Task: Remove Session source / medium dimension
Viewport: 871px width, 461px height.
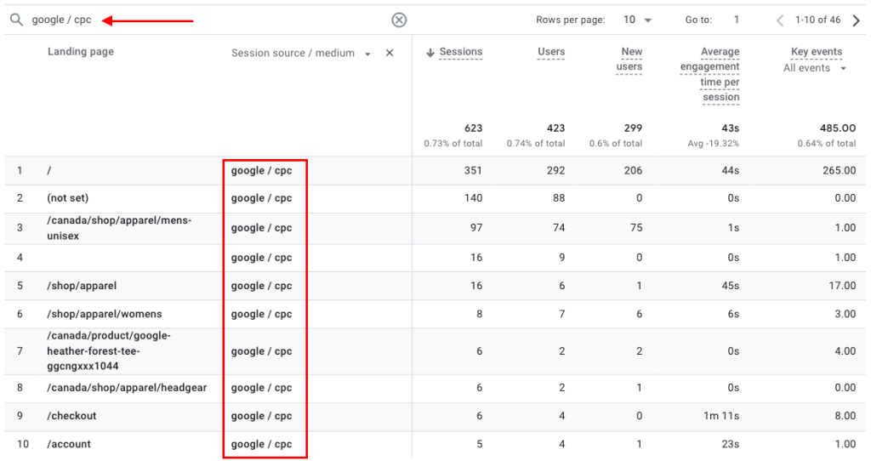Action: (390, 53)
